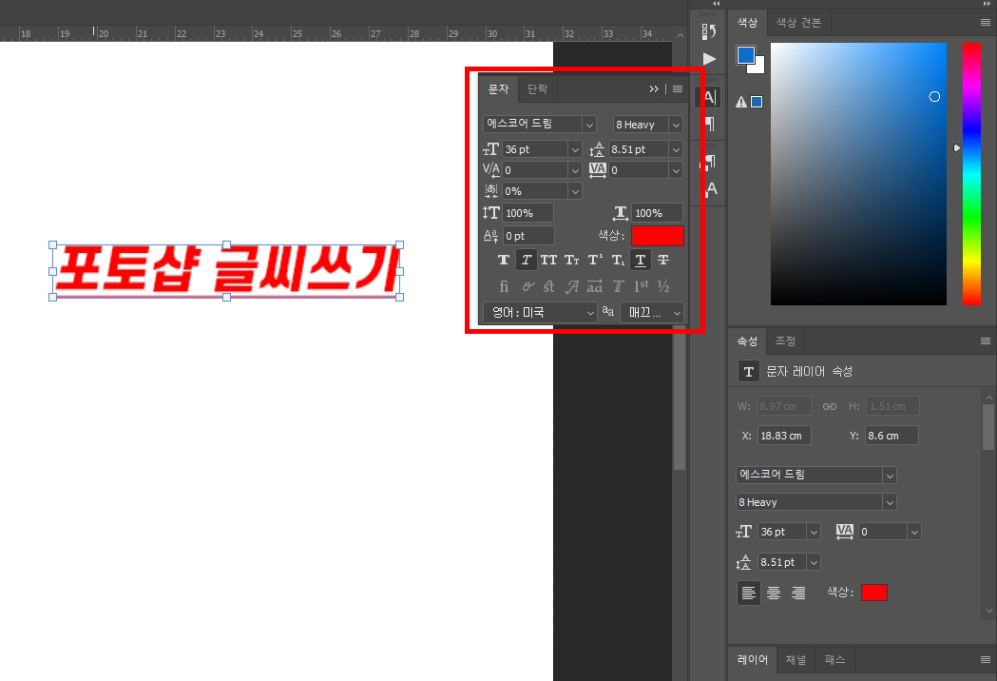Click the contextual alternates icon
This screenshot has height=681, width=997.
coord(527,286)
